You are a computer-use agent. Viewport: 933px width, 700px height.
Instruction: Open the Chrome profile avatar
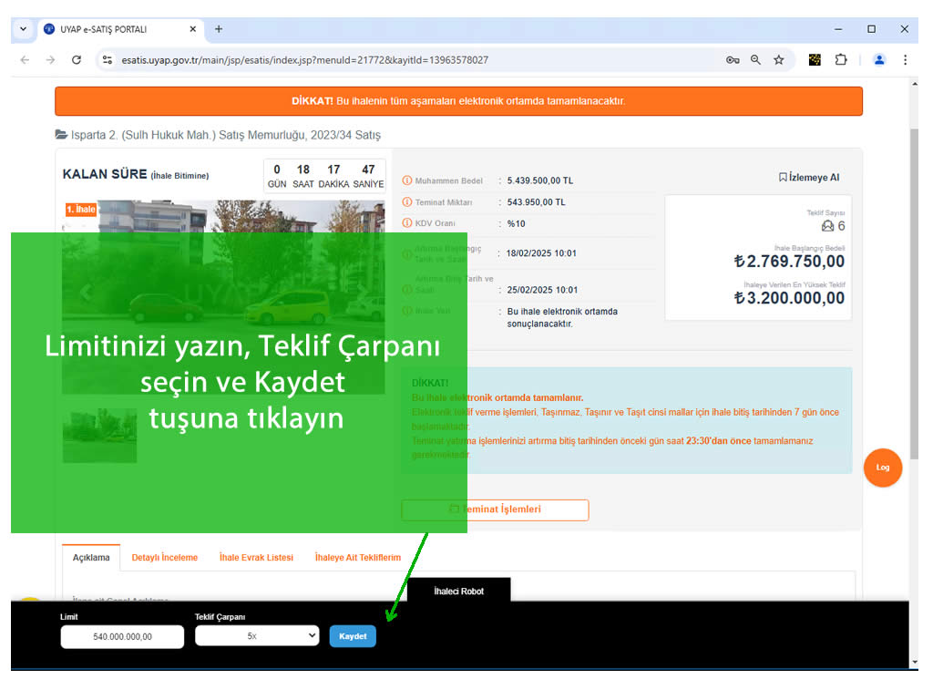pos(879,60)
